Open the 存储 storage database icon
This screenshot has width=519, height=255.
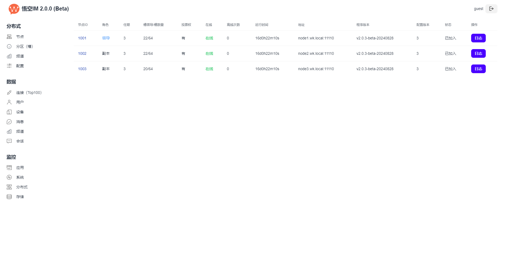coord(9,197)
